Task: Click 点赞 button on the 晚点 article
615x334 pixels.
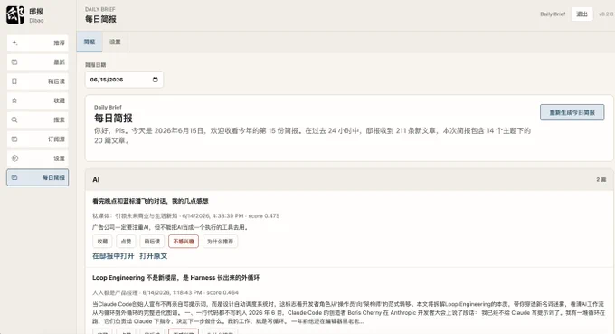Action: click(x=126, y=242)
